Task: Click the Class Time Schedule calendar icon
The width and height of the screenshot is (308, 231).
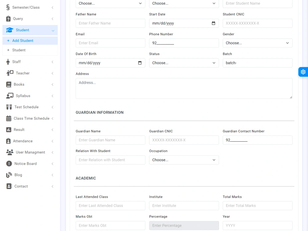Action: coord(9,119)
